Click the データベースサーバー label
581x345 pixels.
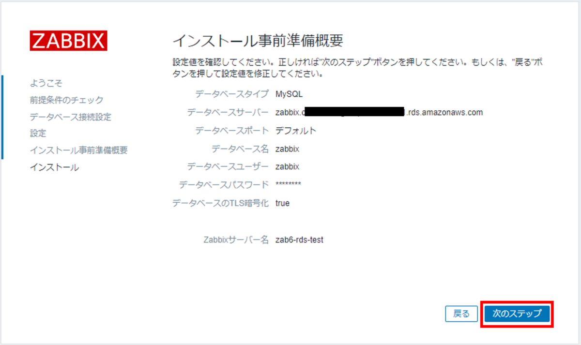[228, 112]
